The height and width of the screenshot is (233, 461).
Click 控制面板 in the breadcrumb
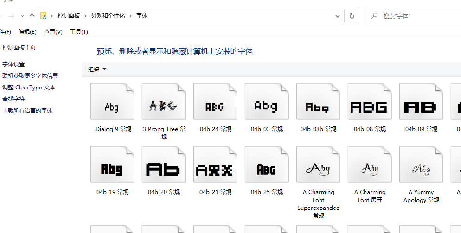[69, 16]
